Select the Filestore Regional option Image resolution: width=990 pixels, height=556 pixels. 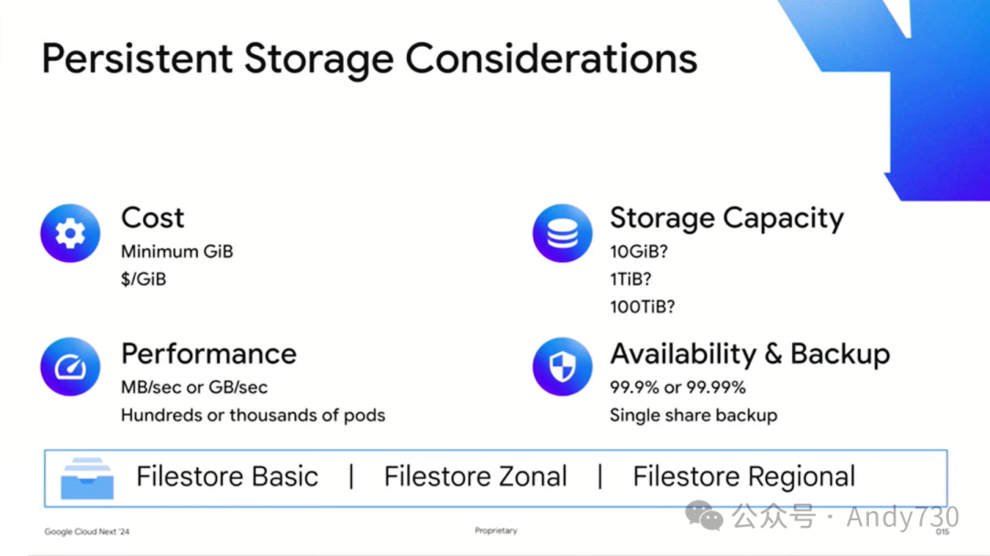coord(743,477)
